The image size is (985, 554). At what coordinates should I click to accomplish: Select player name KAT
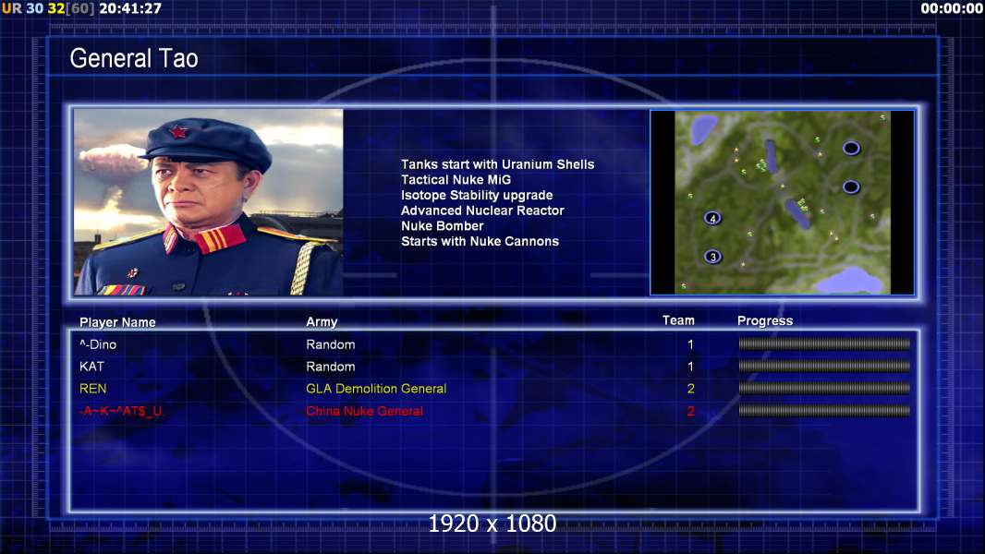tap(91, 367)
